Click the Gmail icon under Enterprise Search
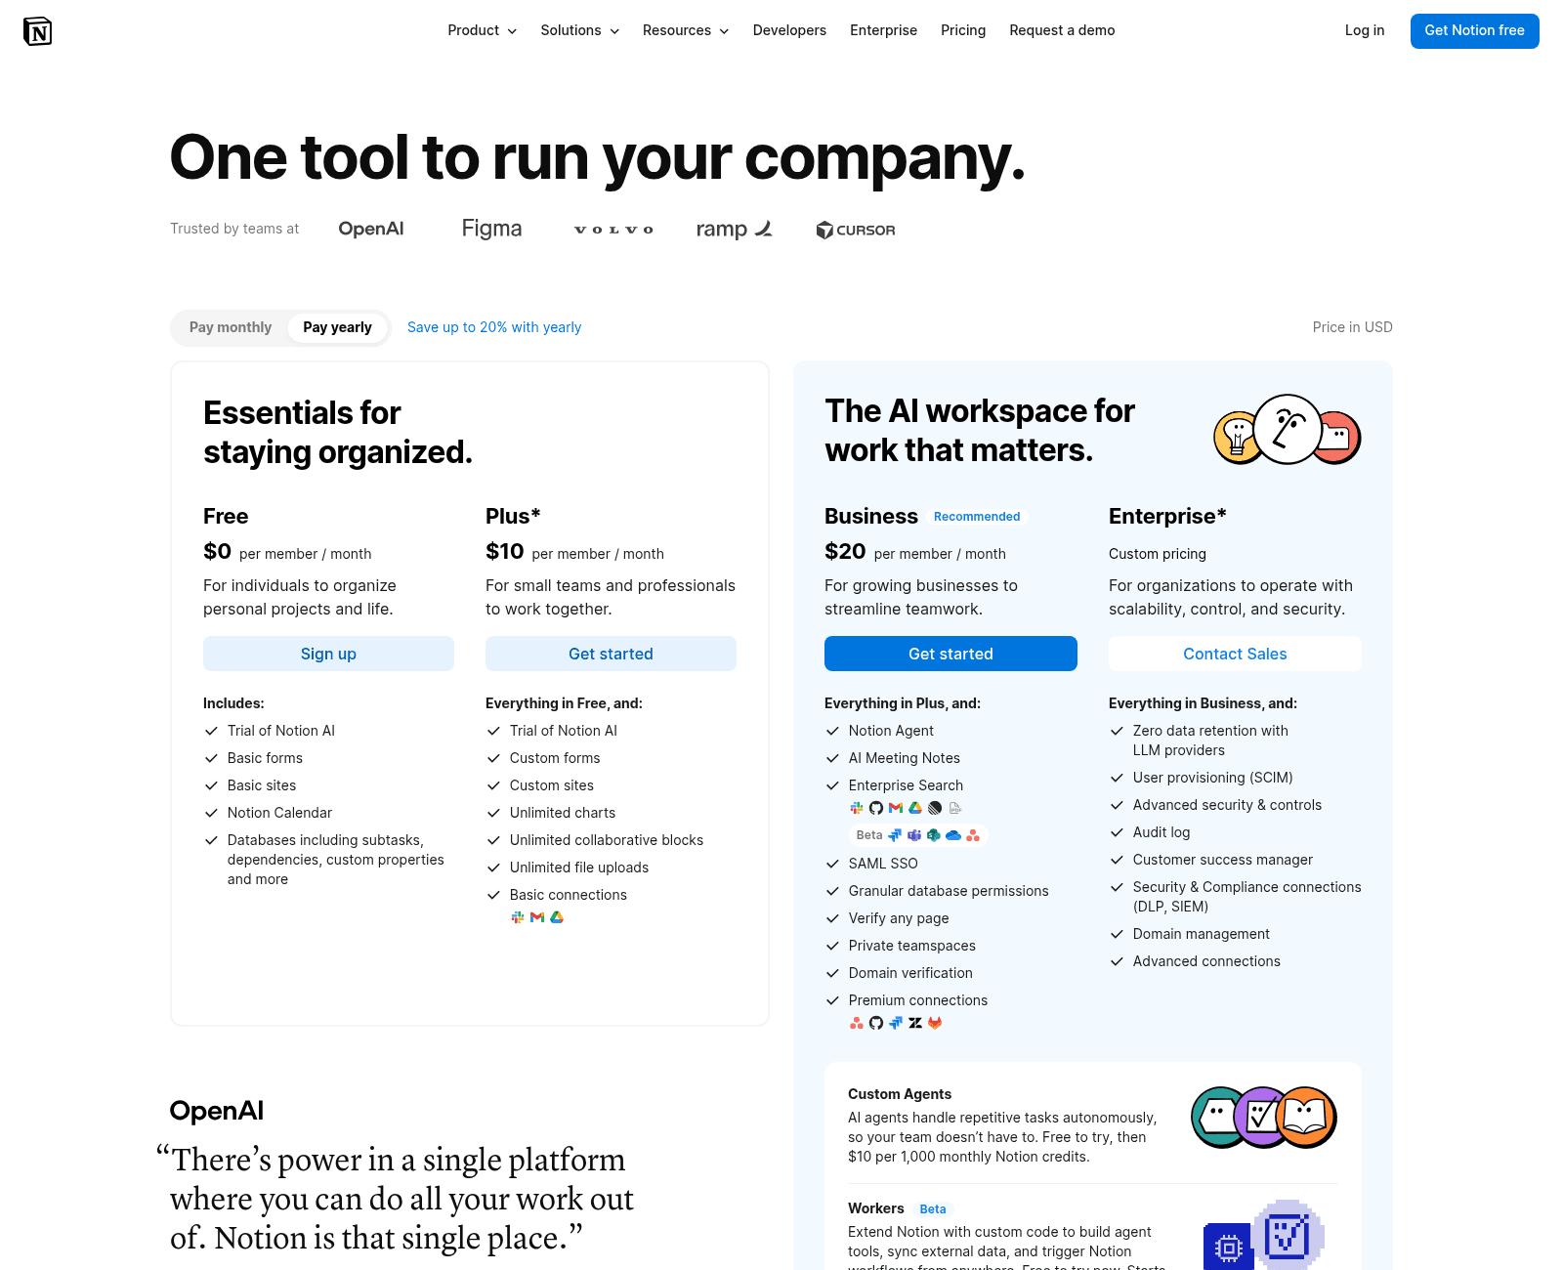The image size is (1563, 1270). [x=896, y=808]
